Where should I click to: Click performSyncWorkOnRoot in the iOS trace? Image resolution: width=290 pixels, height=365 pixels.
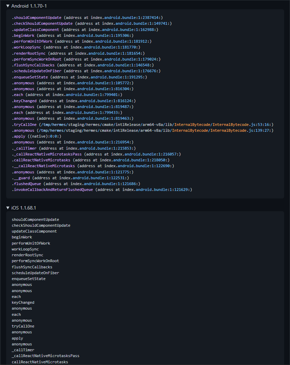pos(36,261)
